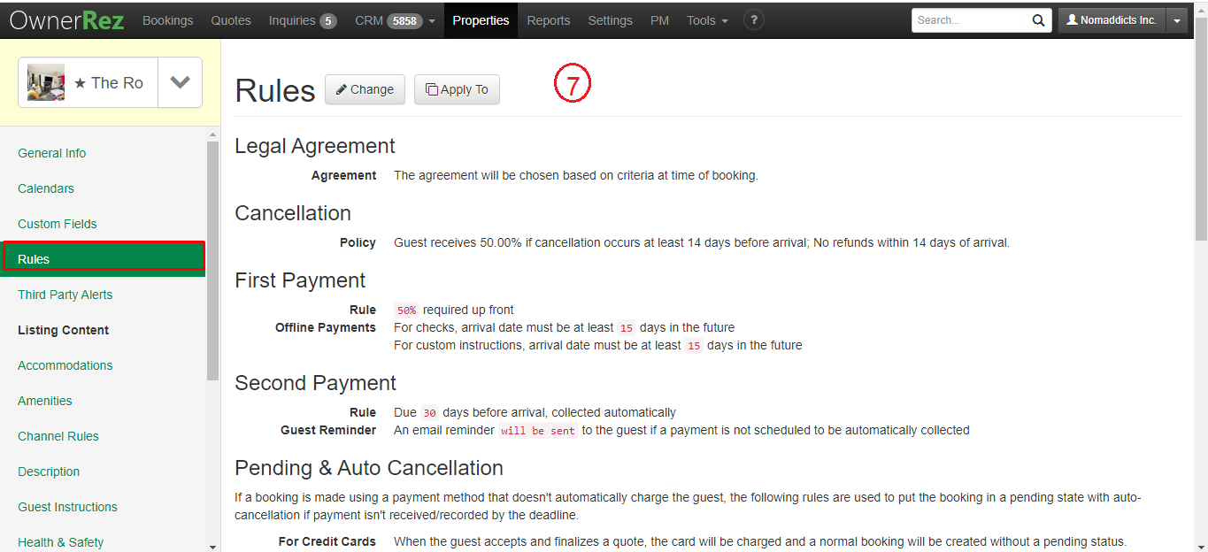This screenshot has width=1208, height=552.
Task: Open the Bookings menu
Action: [168, 19]
